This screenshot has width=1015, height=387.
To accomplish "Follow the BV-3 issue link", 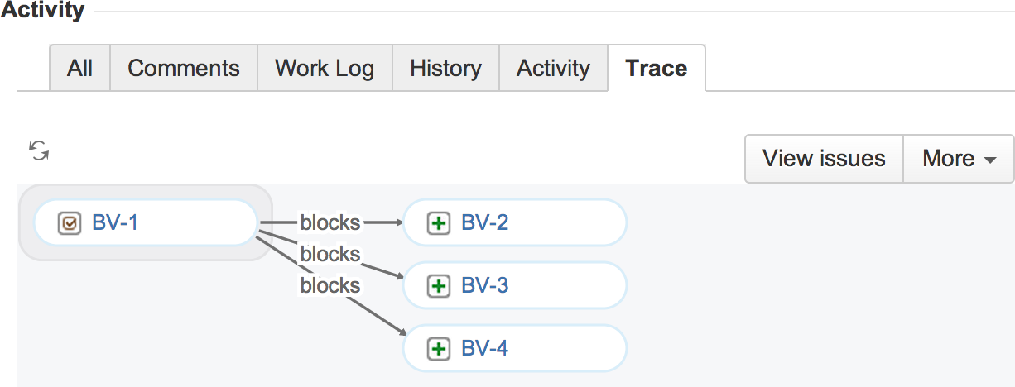I will pos(484,286).
